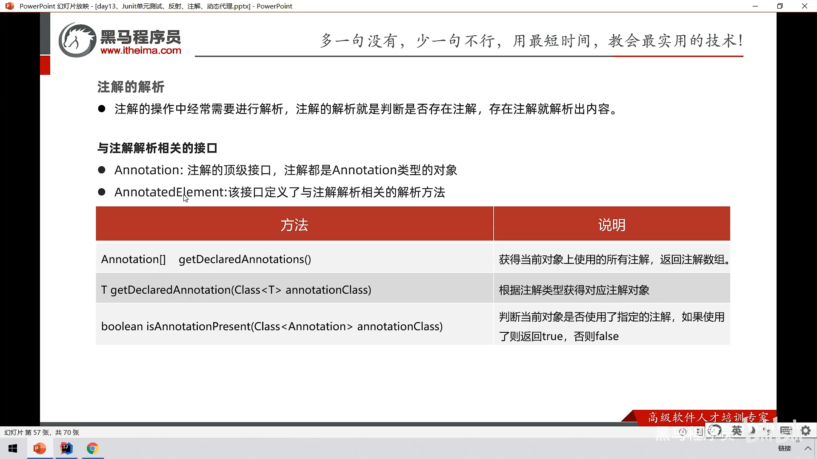Open the IME soft keyboard icon
Image resolution: width=817 pixels, height=459 pixels.
786,431
